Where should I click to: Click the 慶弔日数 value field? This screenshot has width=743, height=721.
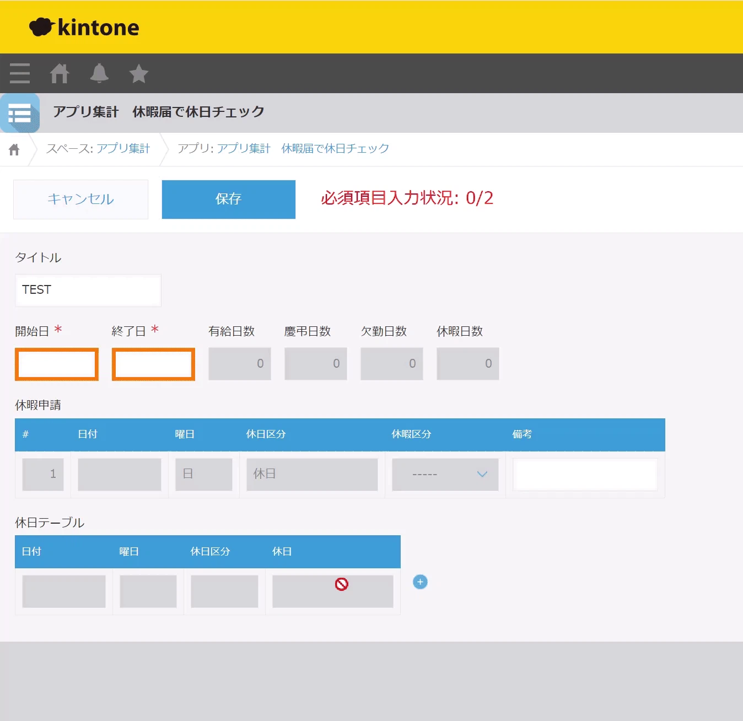[x=316, y=364]
